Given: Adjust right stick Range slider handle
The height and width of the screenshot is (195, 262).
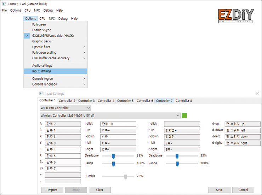Looking at the screenshot, I should pyautogui.click(x=177, y=164).
